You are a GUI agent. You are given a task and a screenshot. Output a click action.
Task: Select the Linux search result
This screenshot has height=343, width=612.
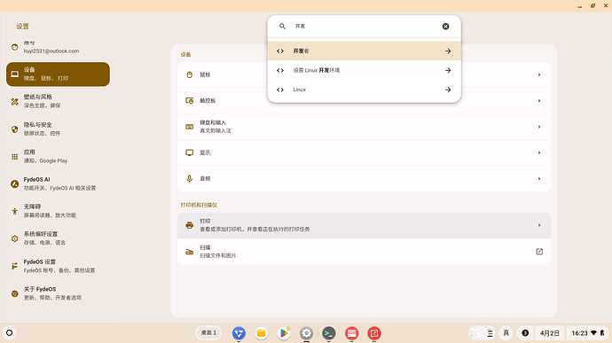(365, 90)
